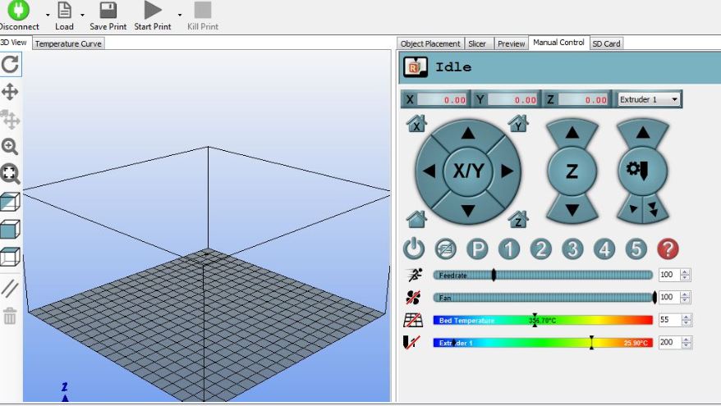Run custom script button 2
This screenshot has height=406, width=721.
[540, 249]
